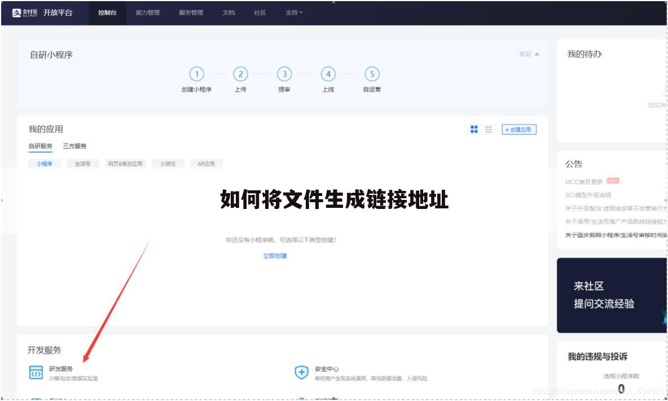This screenshot has height=401, width=668.
Task: Open announcement about 国庆假期小程序 审核时间
Action: (x=616, y=235)
